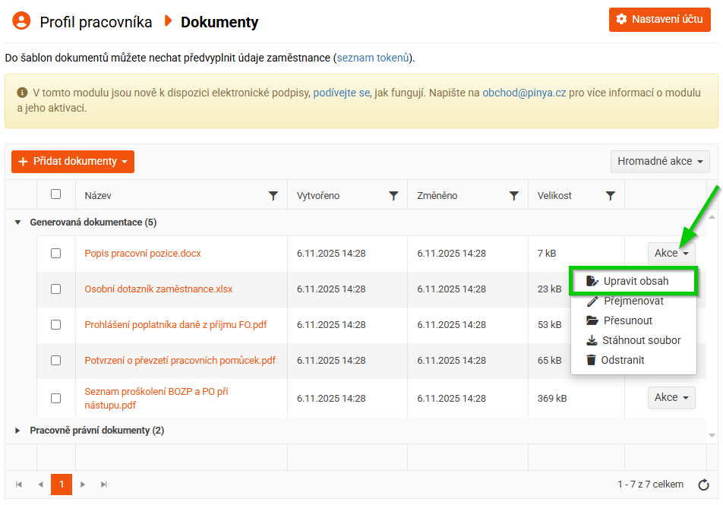
Task: Click the refresh icon in the pager
Action: coord(703,484)
